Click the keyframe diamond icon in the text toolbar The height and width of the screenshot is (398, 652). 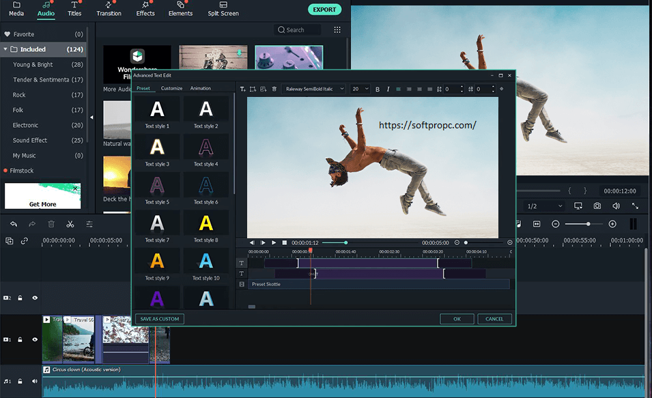pos(502,89)
